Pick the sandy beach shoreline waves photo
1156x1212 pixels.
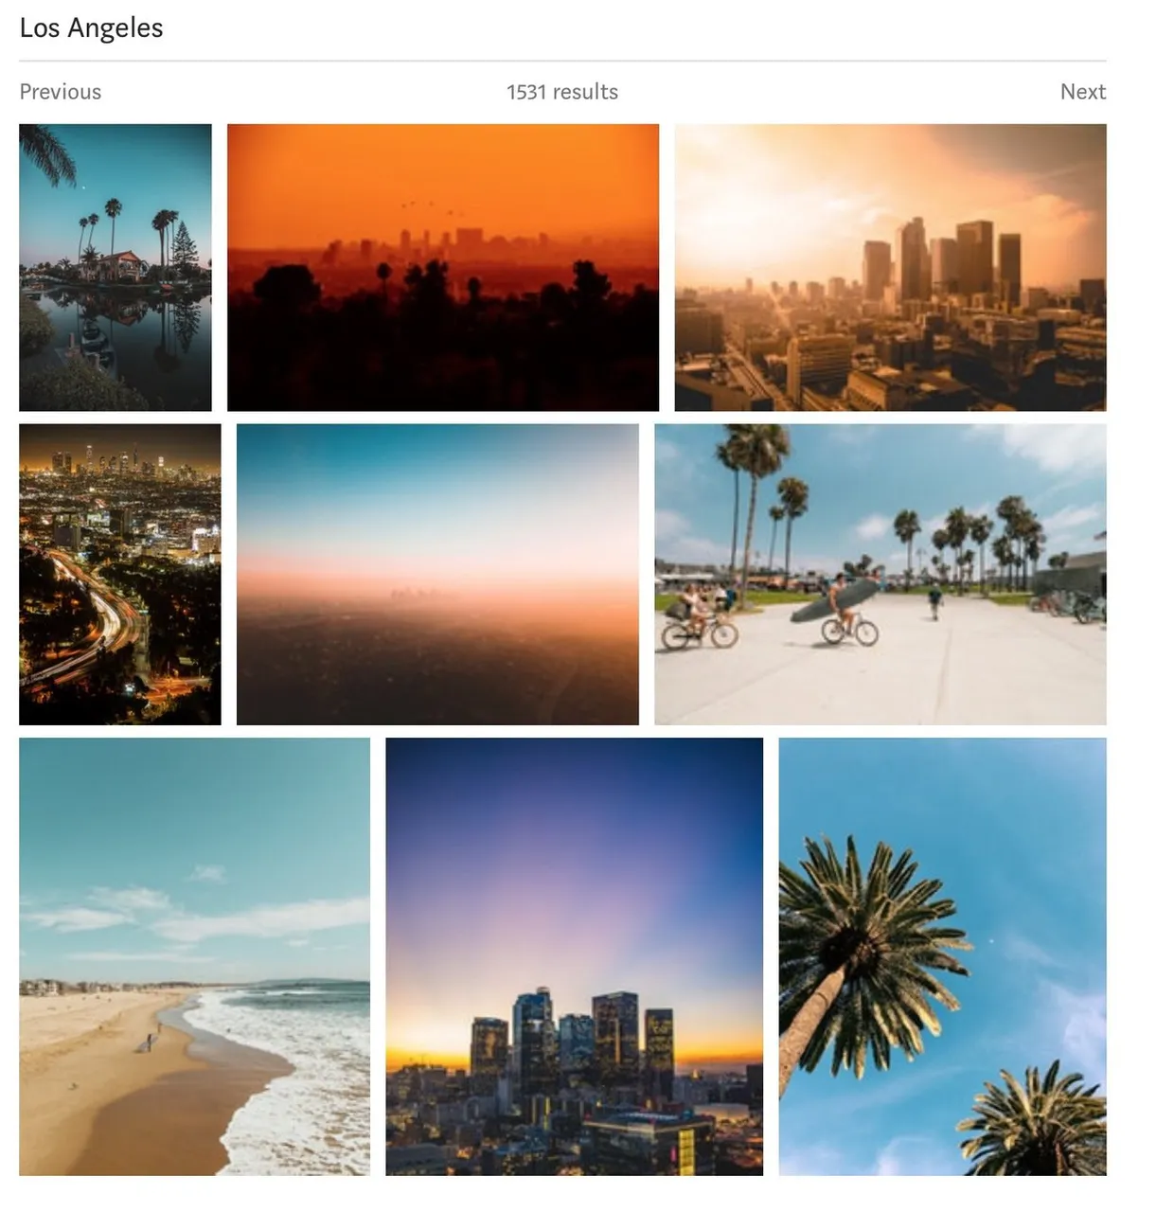194,956
